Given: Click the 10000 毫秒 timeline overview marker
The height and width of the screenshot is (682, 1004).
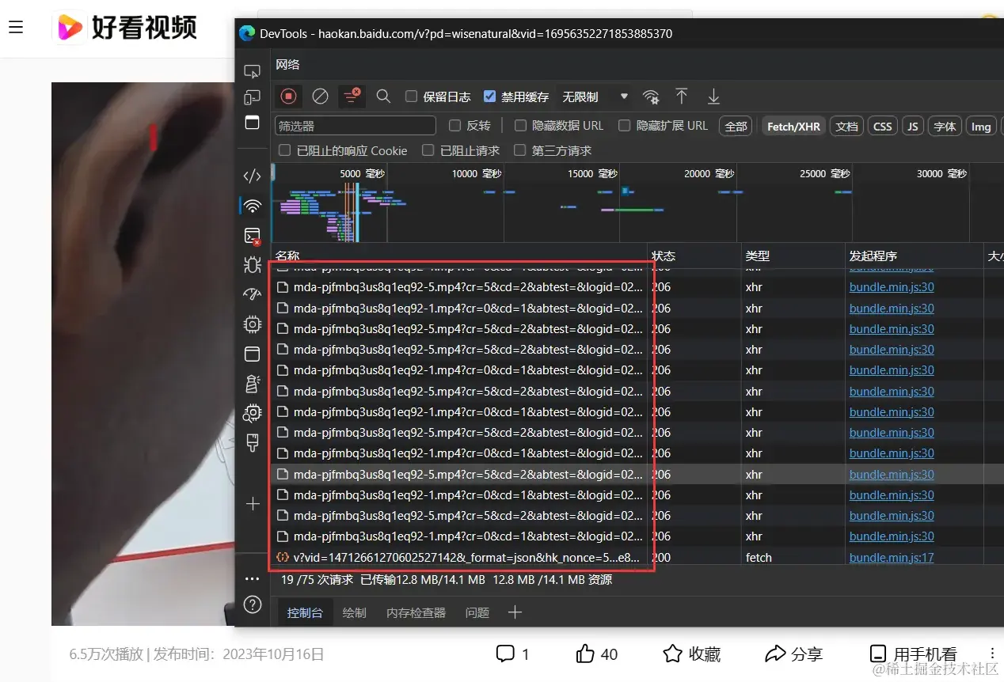Looking at the screenshot, I should [x=477, y=173].
